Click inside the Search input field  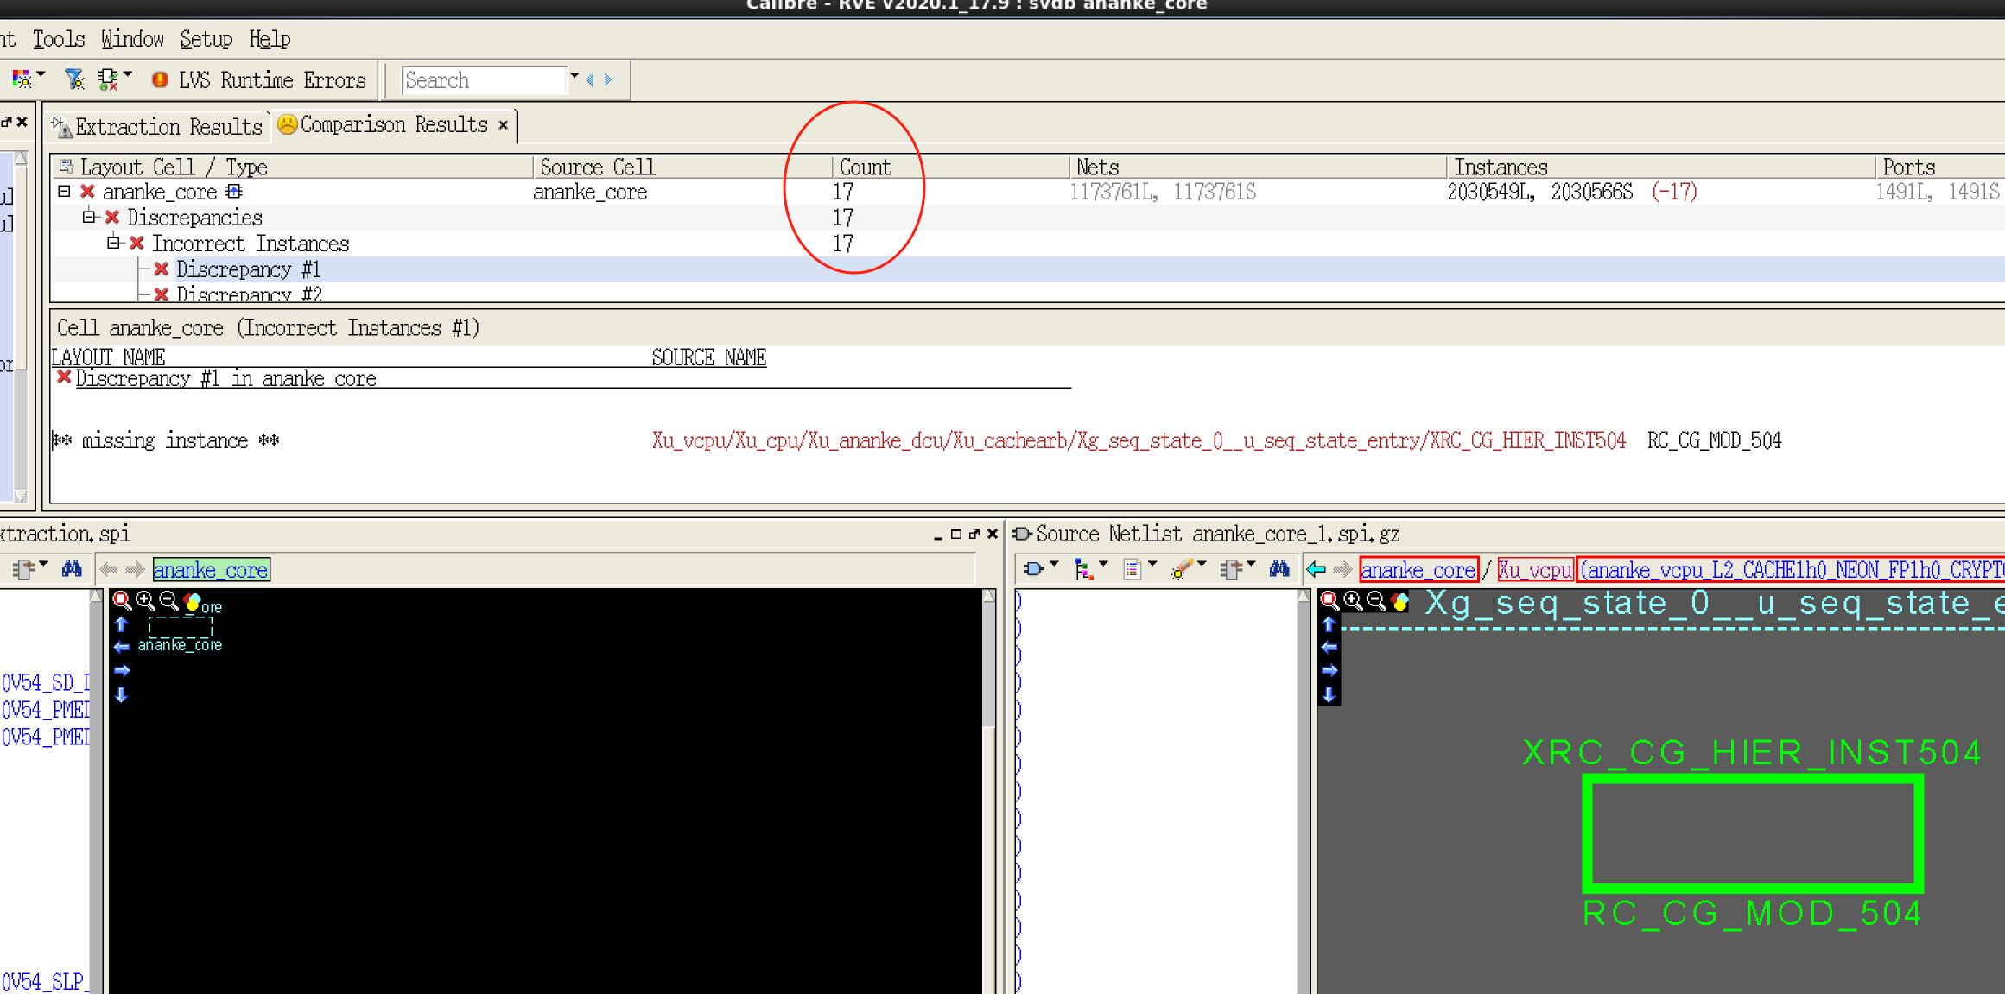[482, 80]
